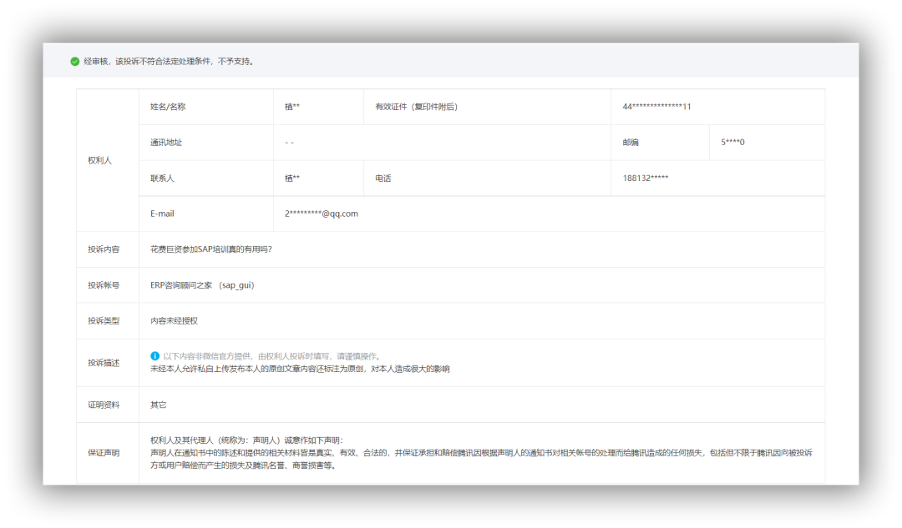Select the complaint type 内容未经授权
The height and width of the screenshot is (528, 902).
[x=175, y=320]
